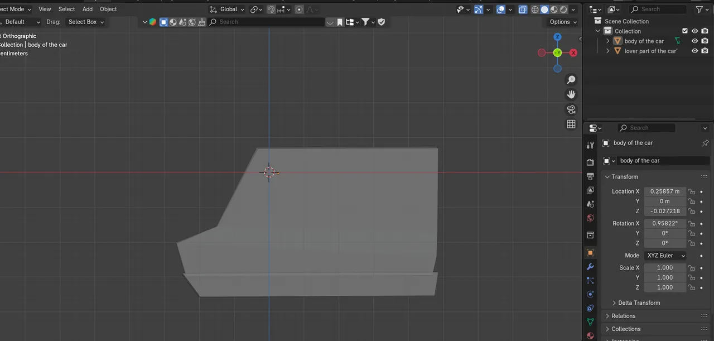Image resolution: width=714 pixels, height=341 pixels.
Task: Click the Location X value field
Action: 665,191
